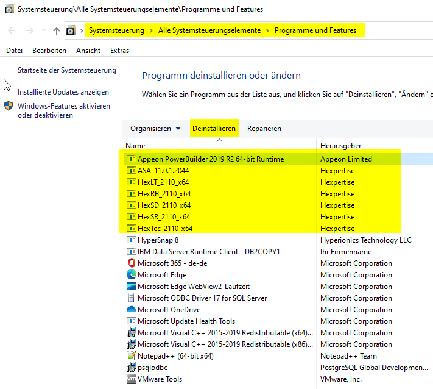Open the Bearbeiten menu
433x389 pixels.
pyautogui.click(x=49, y=51)
